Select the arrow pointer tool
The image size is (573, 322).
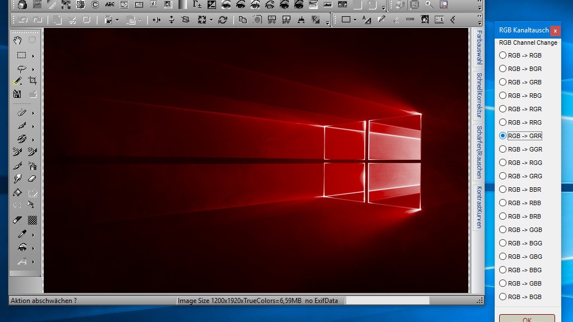(31, 205)
